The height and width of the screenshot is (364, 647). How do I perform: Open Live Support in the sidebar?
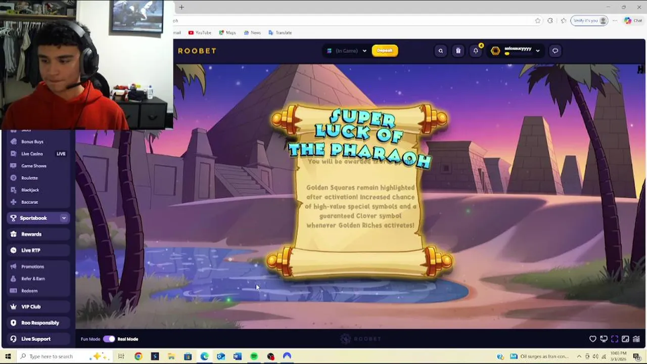pos(38,339)
